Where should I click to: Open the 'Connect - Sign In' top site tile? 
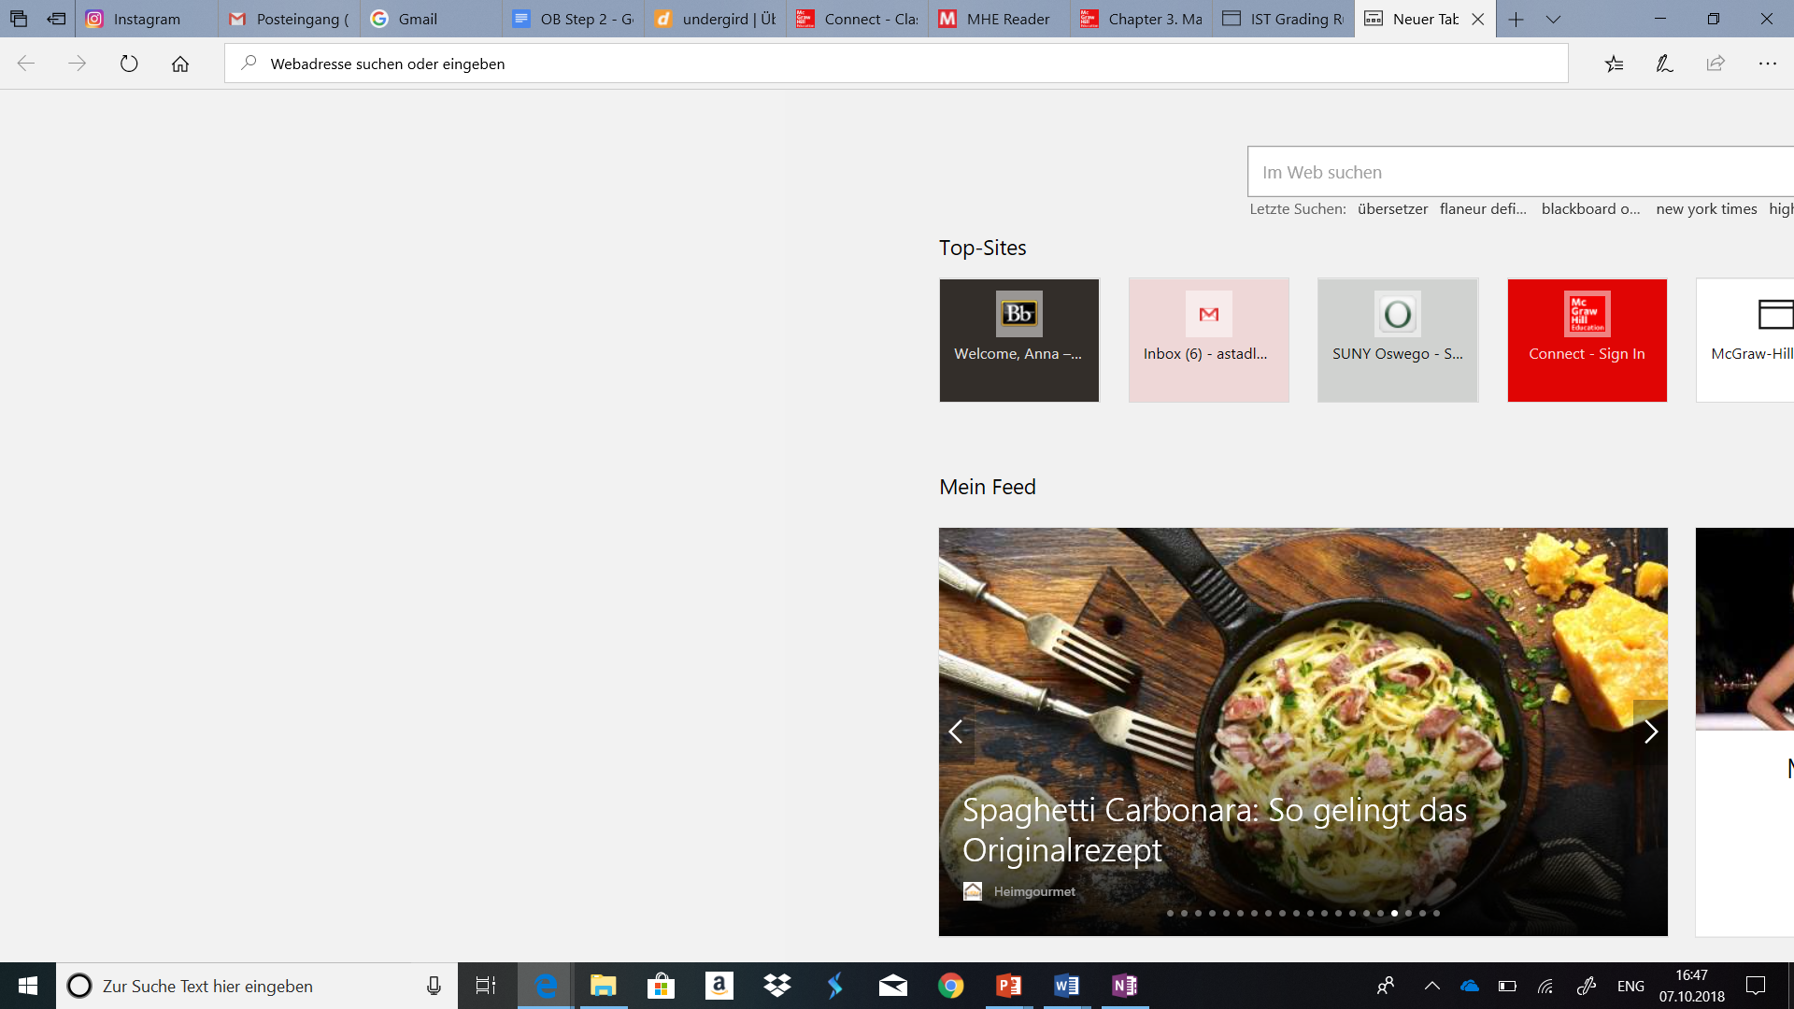tap(1587, 340)
